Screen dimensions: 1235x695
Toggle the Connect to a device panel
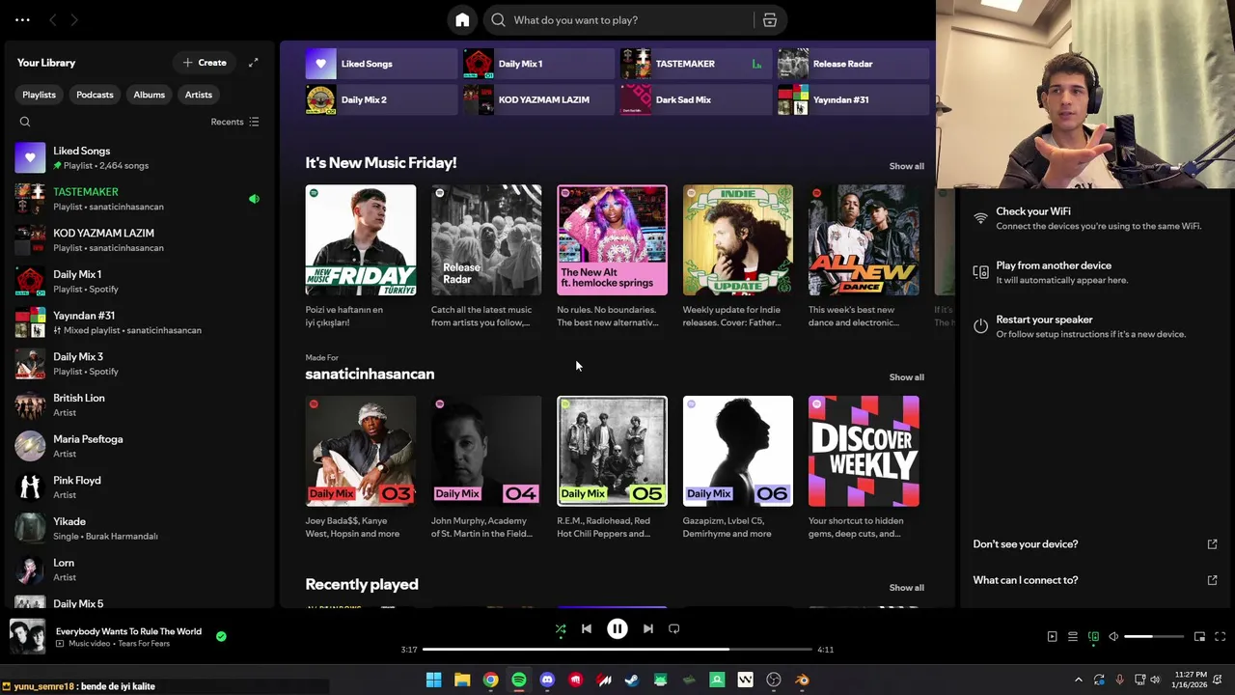[1093, 637]
